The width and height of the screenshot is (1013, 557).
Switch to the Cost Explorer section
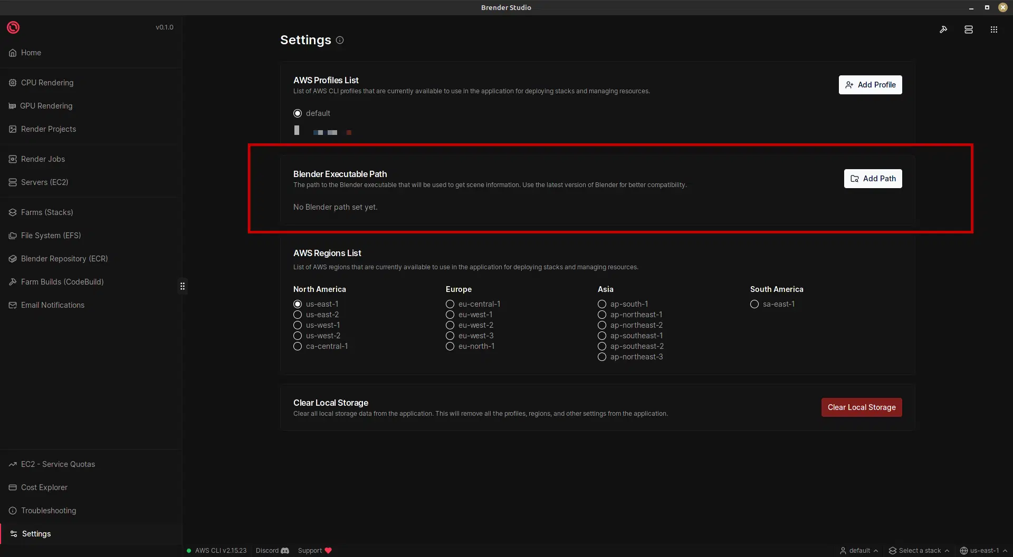(44, 487)
